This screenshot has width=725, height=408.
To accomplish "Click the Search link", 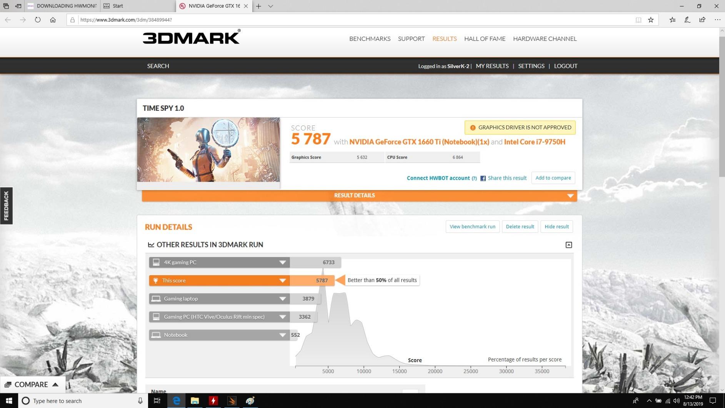I will click(x=158, y=66).
